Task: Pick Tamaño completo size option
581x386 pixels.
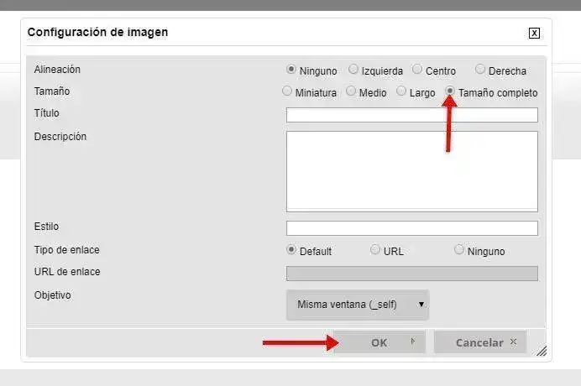Action: 450,91
